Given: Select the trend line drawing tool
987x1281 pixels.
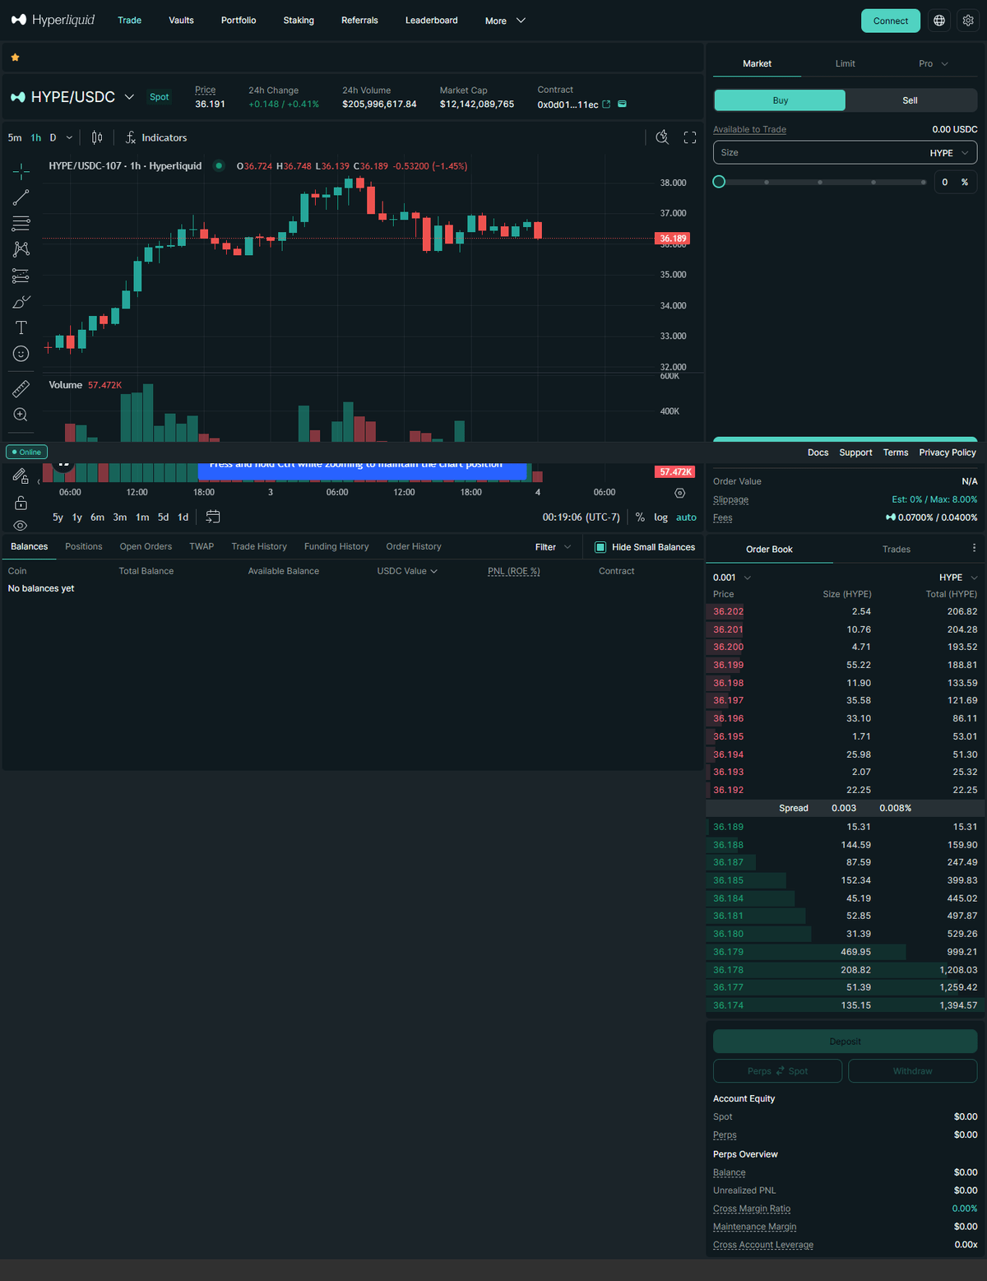Looking at the screenshot, I should (21, 197).
